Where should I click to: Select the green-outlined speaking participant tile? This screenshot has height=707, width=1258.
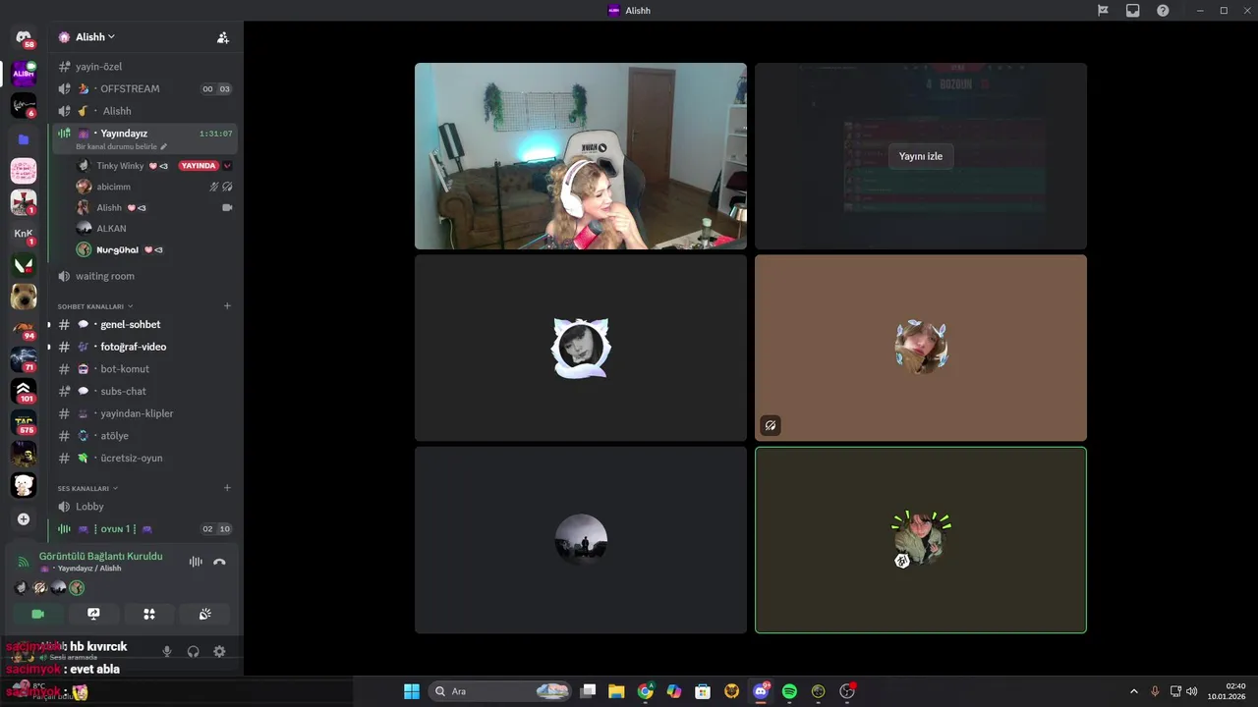tap(921, 540)
